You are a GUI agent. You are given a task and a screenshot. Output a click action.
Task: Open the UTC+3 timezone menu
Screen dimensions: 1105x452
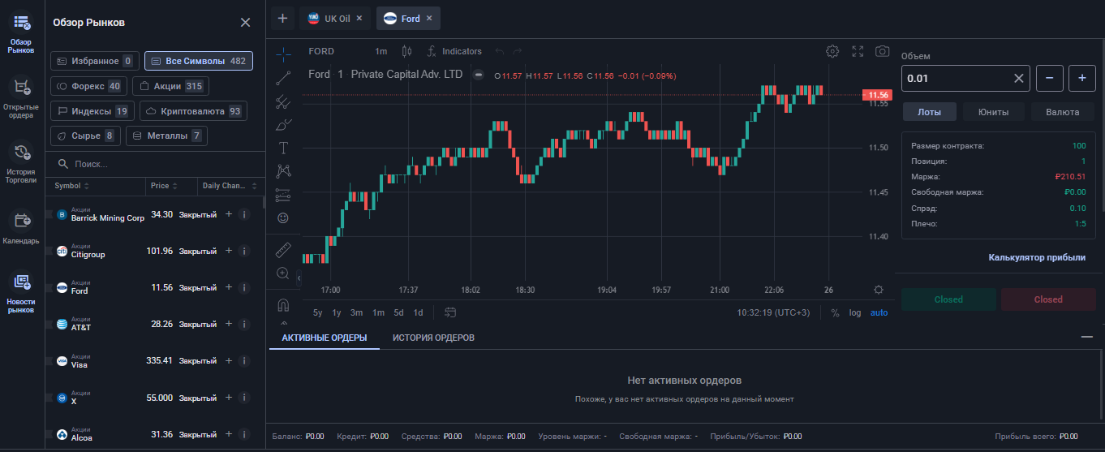point(773,312)
